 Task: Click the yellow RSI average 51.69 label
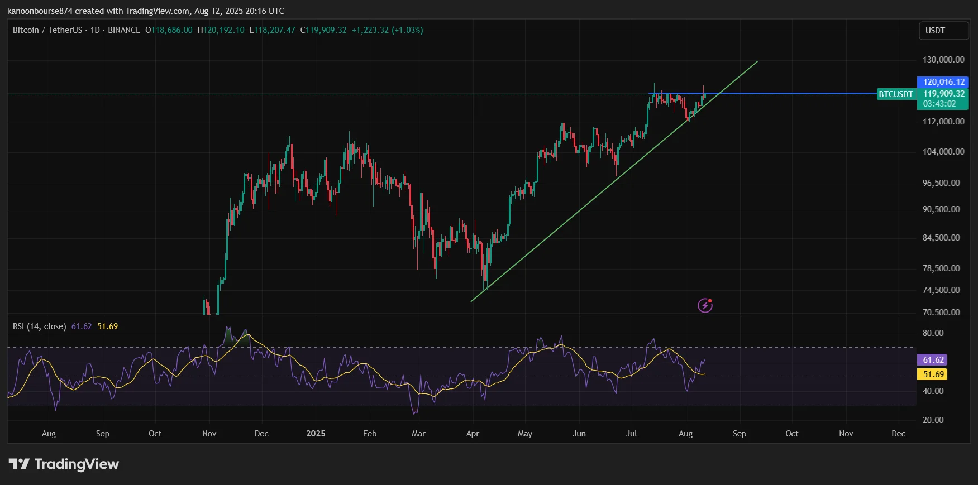point(933,374)
